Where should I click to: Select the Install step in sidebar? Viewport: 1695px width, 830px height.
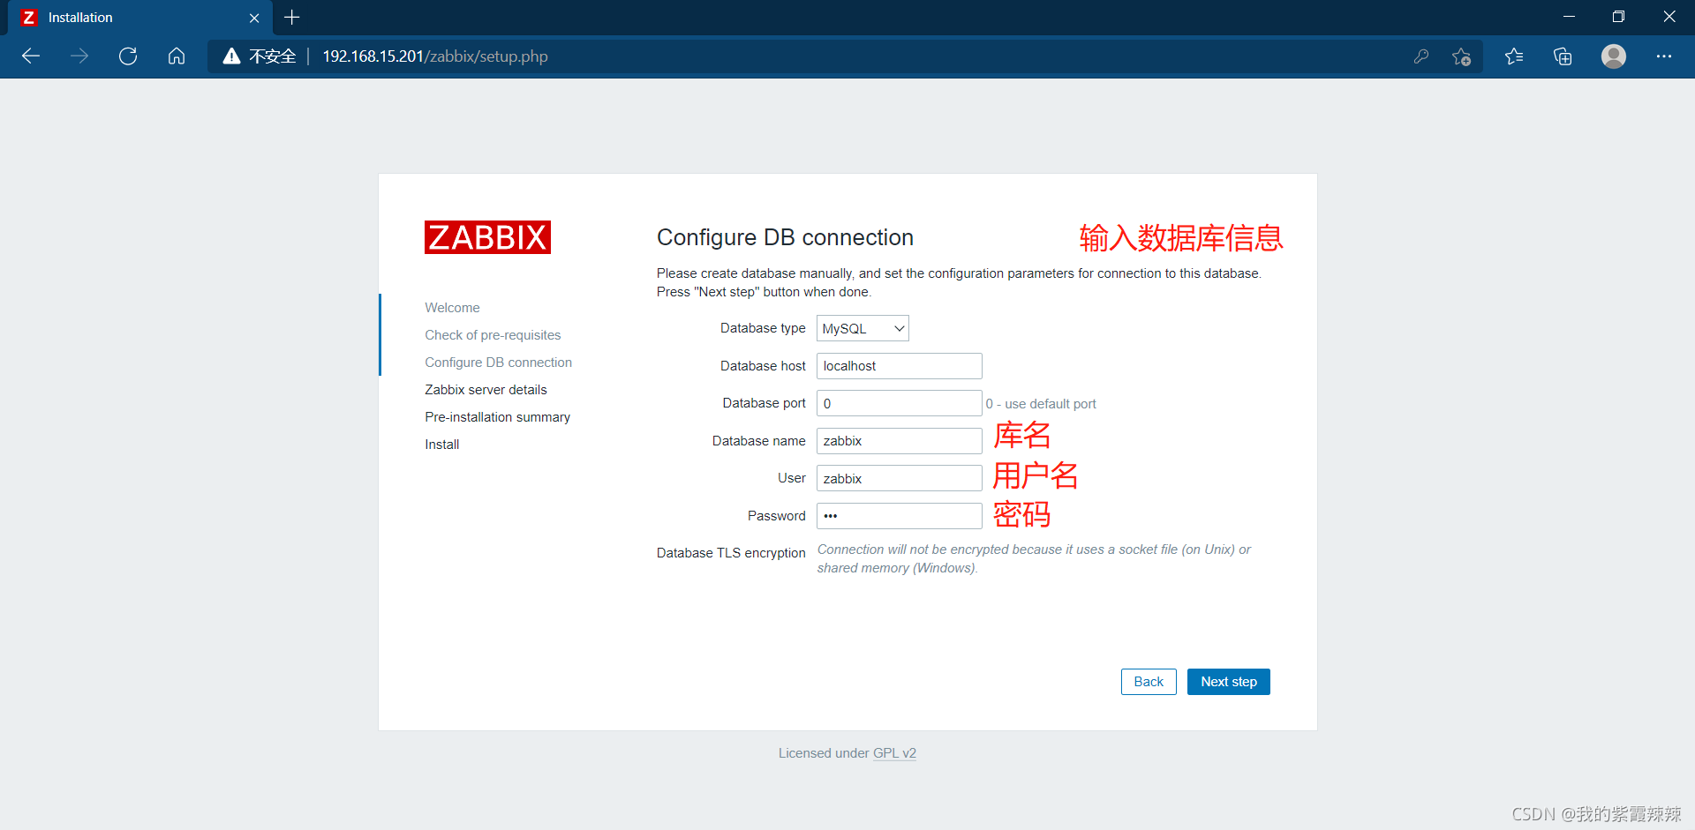[x=441, y=445]
